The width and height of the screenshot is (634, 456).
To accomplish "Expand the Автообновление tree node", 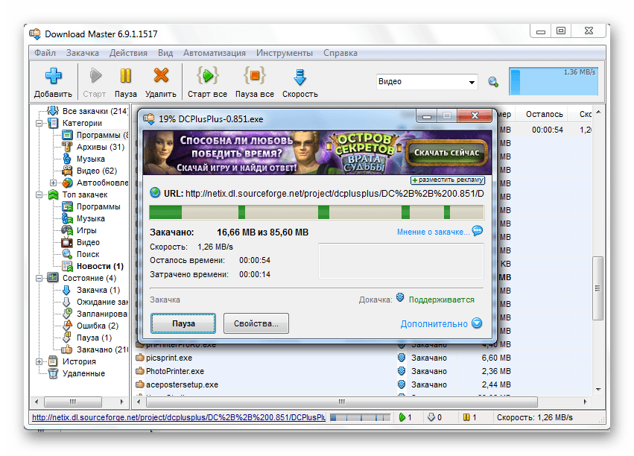I will 53,183.
